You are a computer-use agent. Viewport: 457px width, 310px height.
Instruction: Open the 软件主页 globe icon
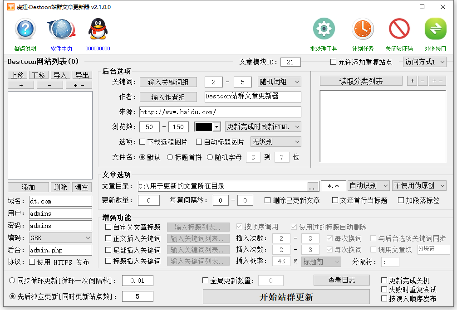pyautogui.click(x=62, y=29)
